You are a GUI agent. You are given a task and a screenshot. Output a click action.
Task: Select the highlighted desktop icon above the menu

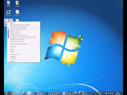[x=8, y=20]
